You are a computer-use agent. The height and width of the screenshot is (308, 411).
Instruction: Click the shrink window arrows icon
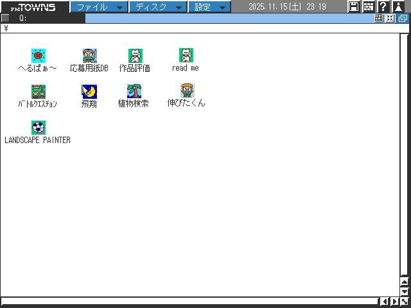(x=390, y=18)
